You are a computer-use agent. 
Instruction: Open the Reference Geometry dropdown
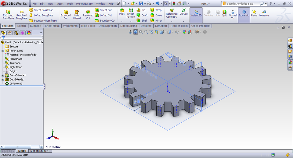point(172,21)
